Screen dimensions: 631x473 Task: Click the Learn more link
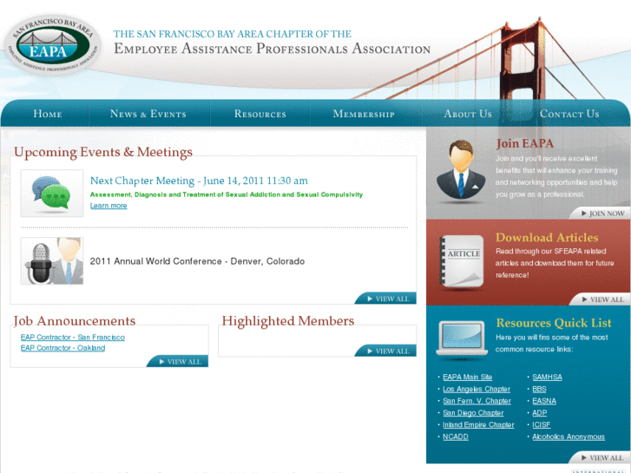108,206
